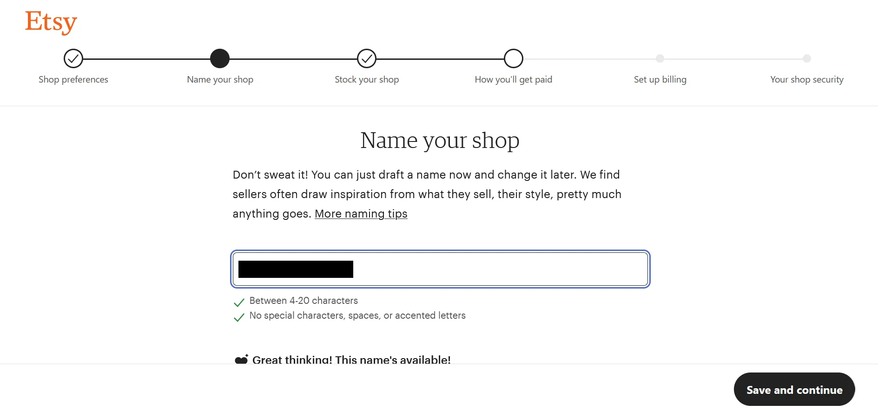Click the Etsy logo
The width and height of the screenshot is (878, 411).
(51, 22)
